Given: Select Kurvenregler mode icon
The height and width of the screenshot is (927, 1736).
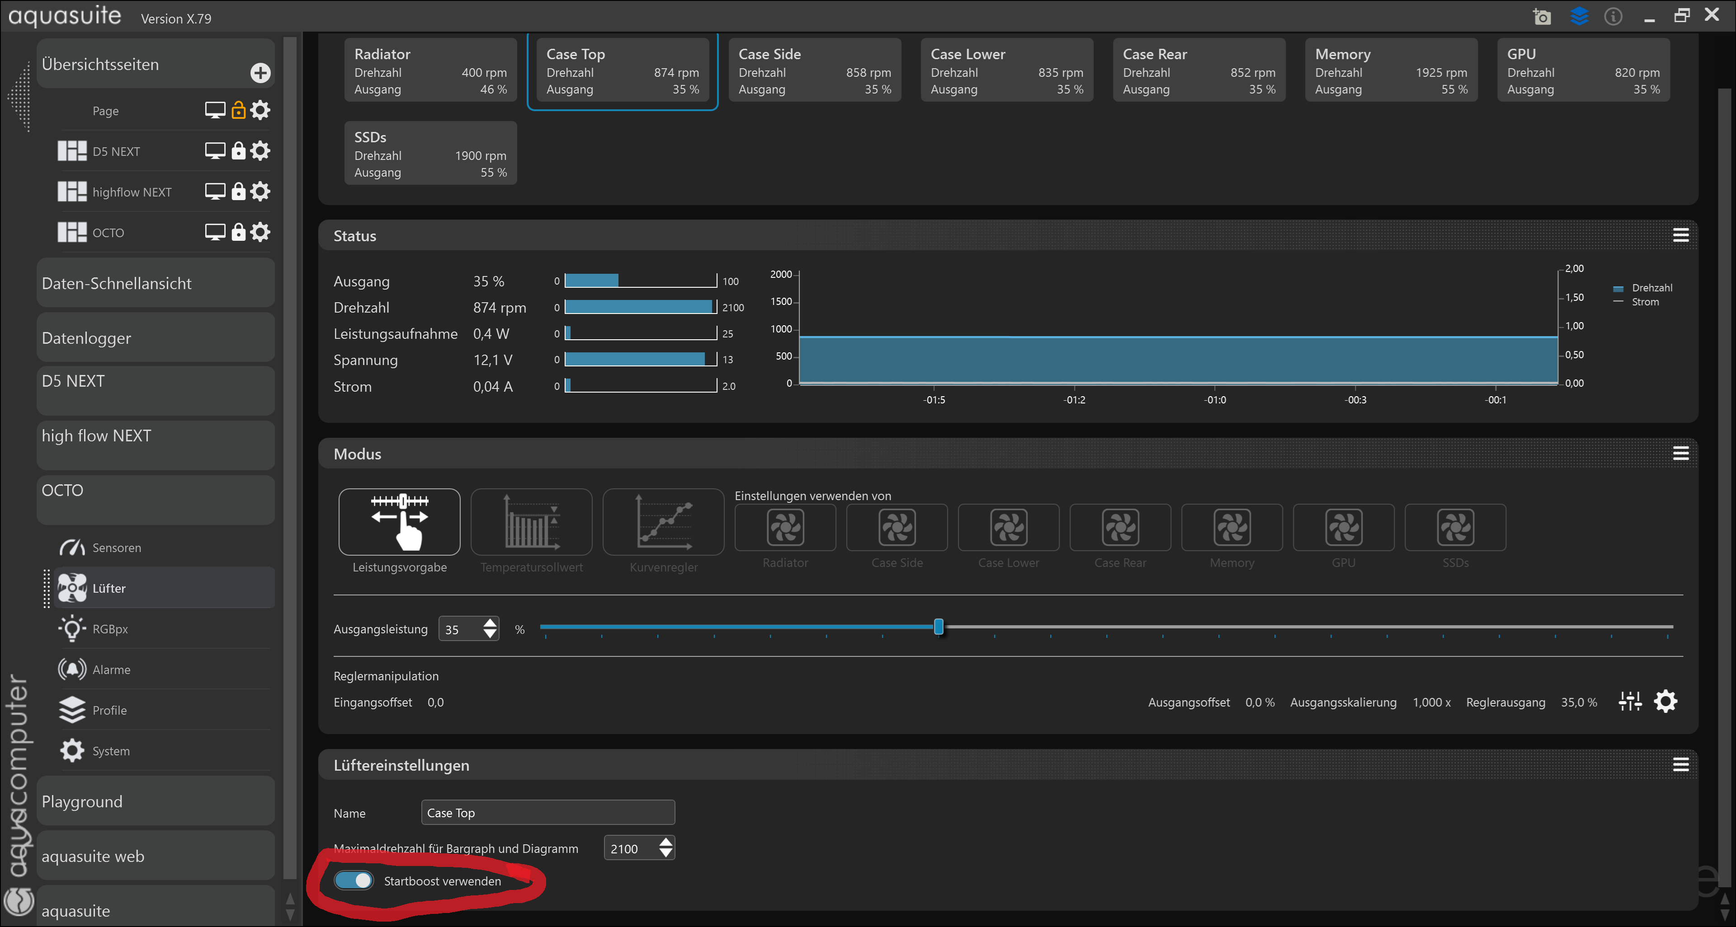Looking at the screenshot, I should point(663,522).
